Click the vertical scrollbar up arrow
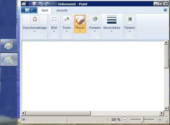 (166, 42)
